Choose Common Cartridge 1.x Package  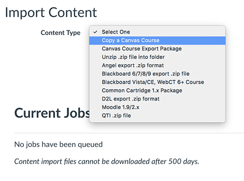157,90
